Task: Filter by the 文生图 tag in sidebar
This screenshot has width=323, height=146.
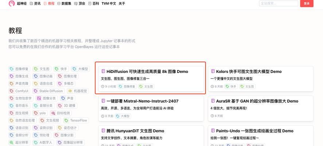Action: pos(42,69)
